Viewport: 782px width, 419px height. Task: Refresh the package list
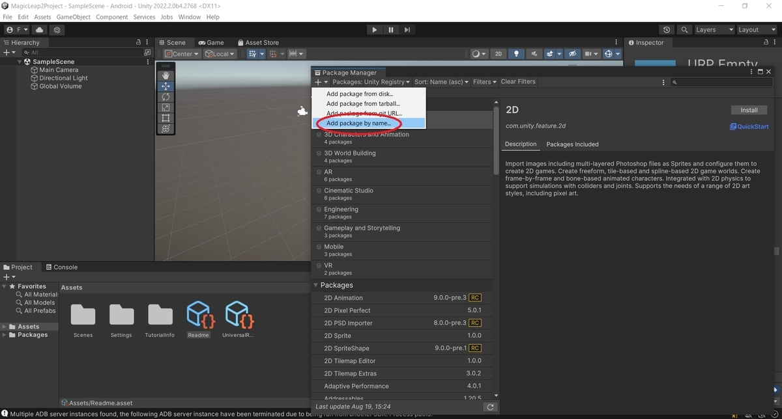tap(490, 407)
